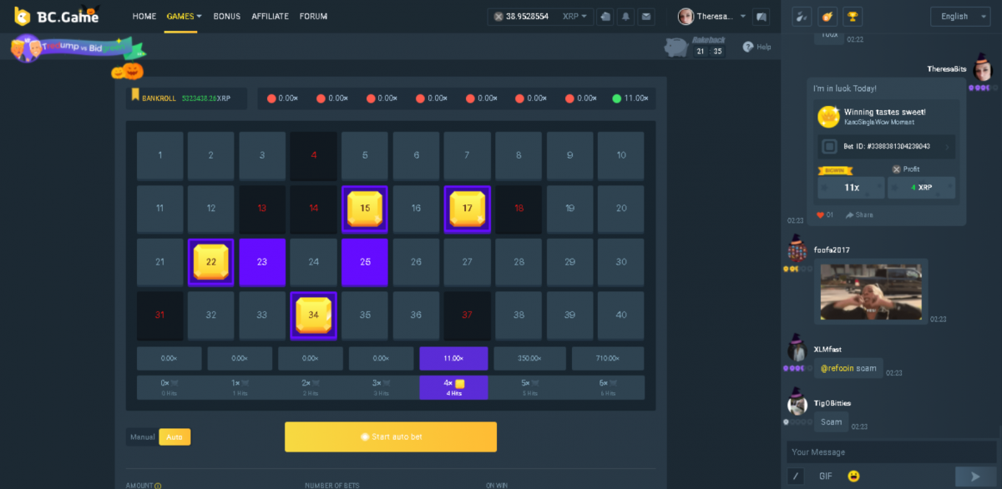Click the send message arrow button

pos(974,476)
